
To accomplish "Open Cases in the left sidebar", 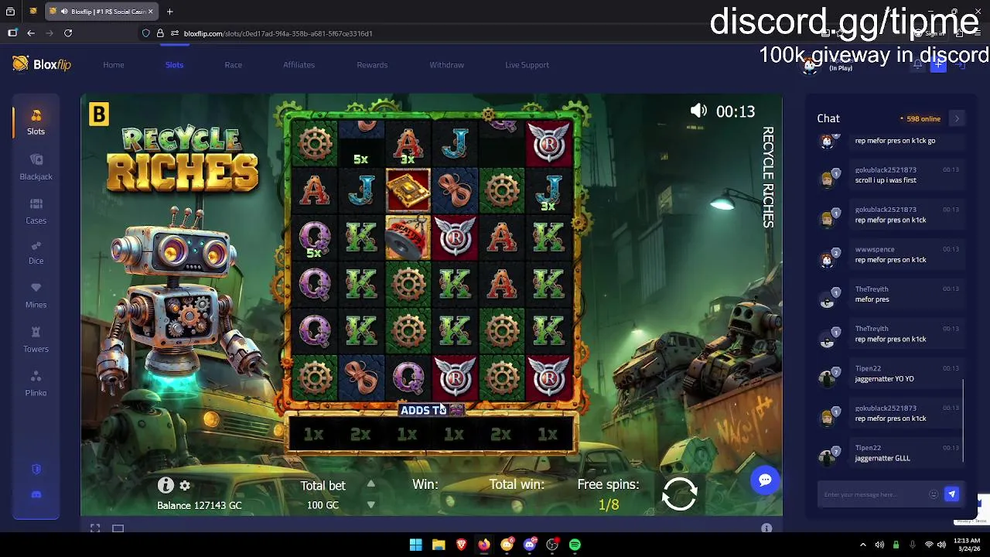I will pyautogui.click(x=36, y=211).
